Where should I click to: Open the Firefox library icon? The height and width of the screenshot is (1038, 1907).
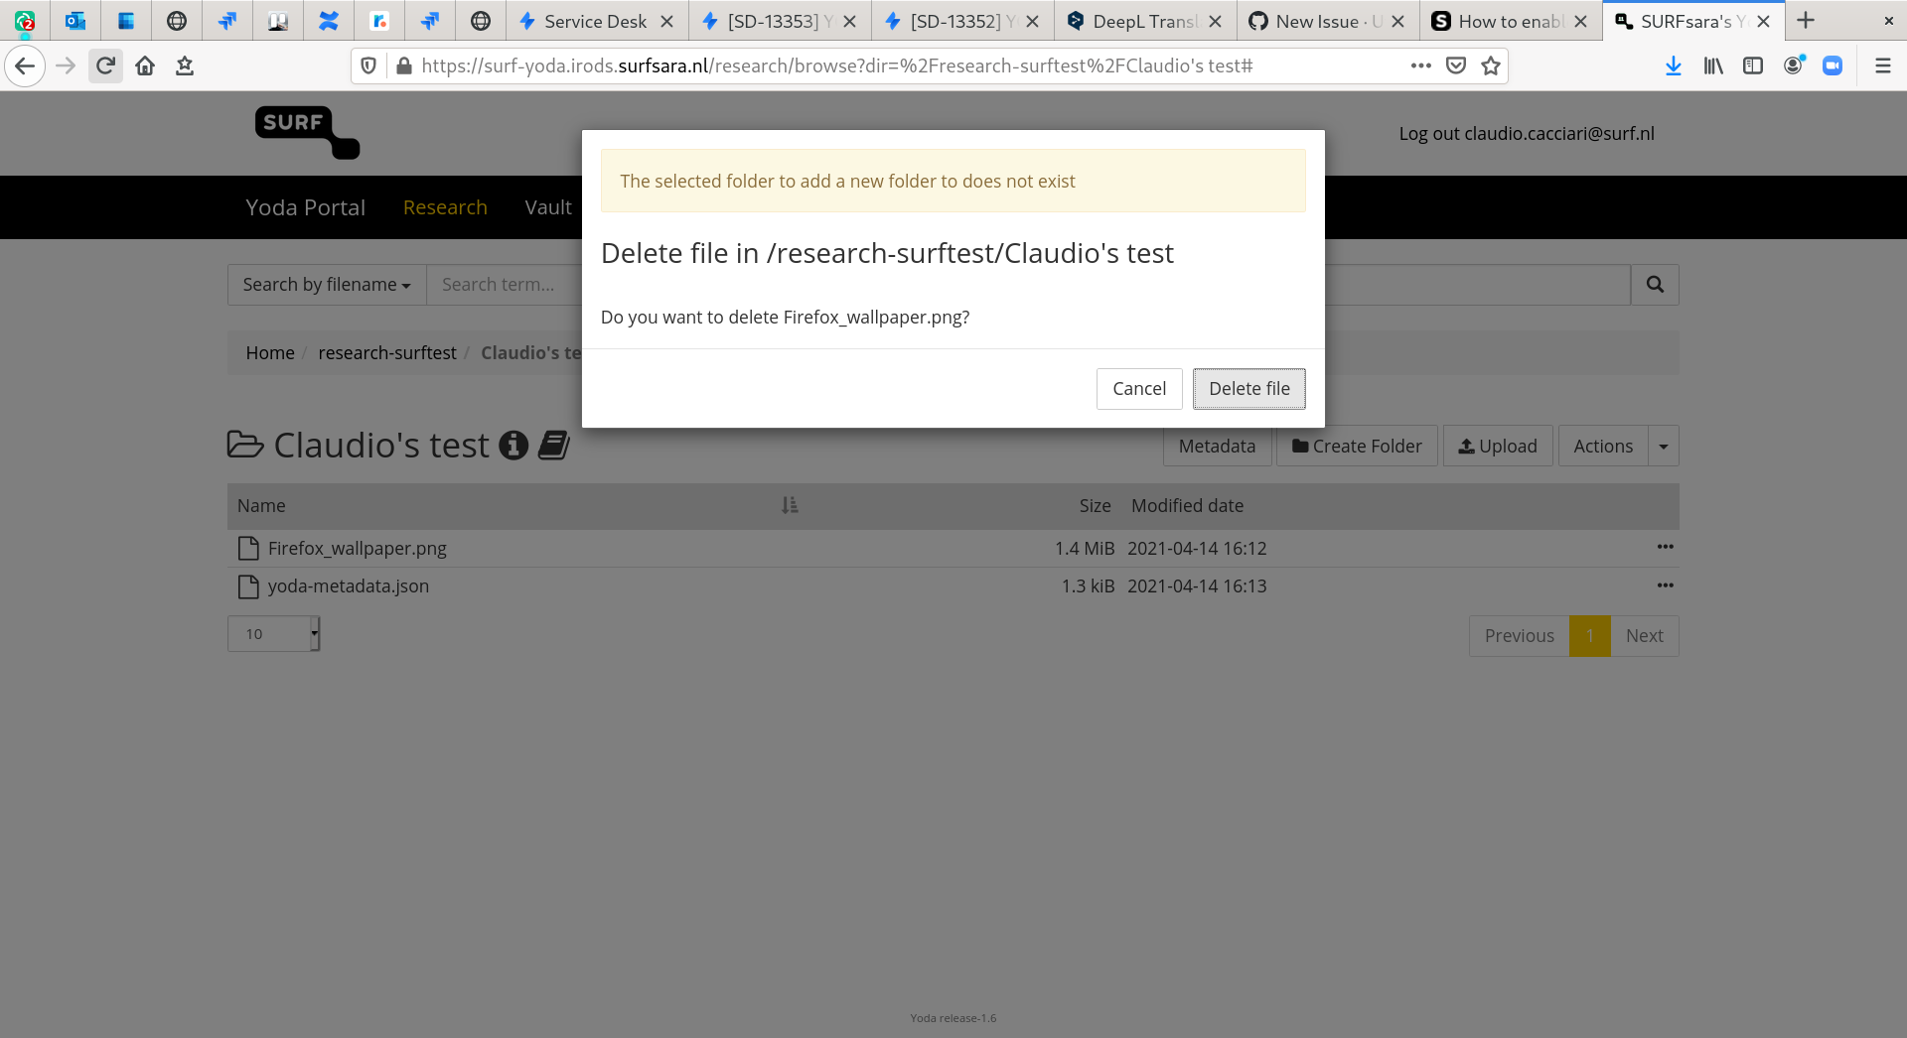pyautogui.click(x=1713, y=66)
